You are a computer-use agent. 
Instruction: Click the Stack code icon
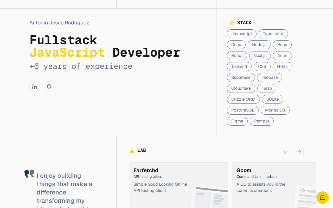[x=232, y=23]
